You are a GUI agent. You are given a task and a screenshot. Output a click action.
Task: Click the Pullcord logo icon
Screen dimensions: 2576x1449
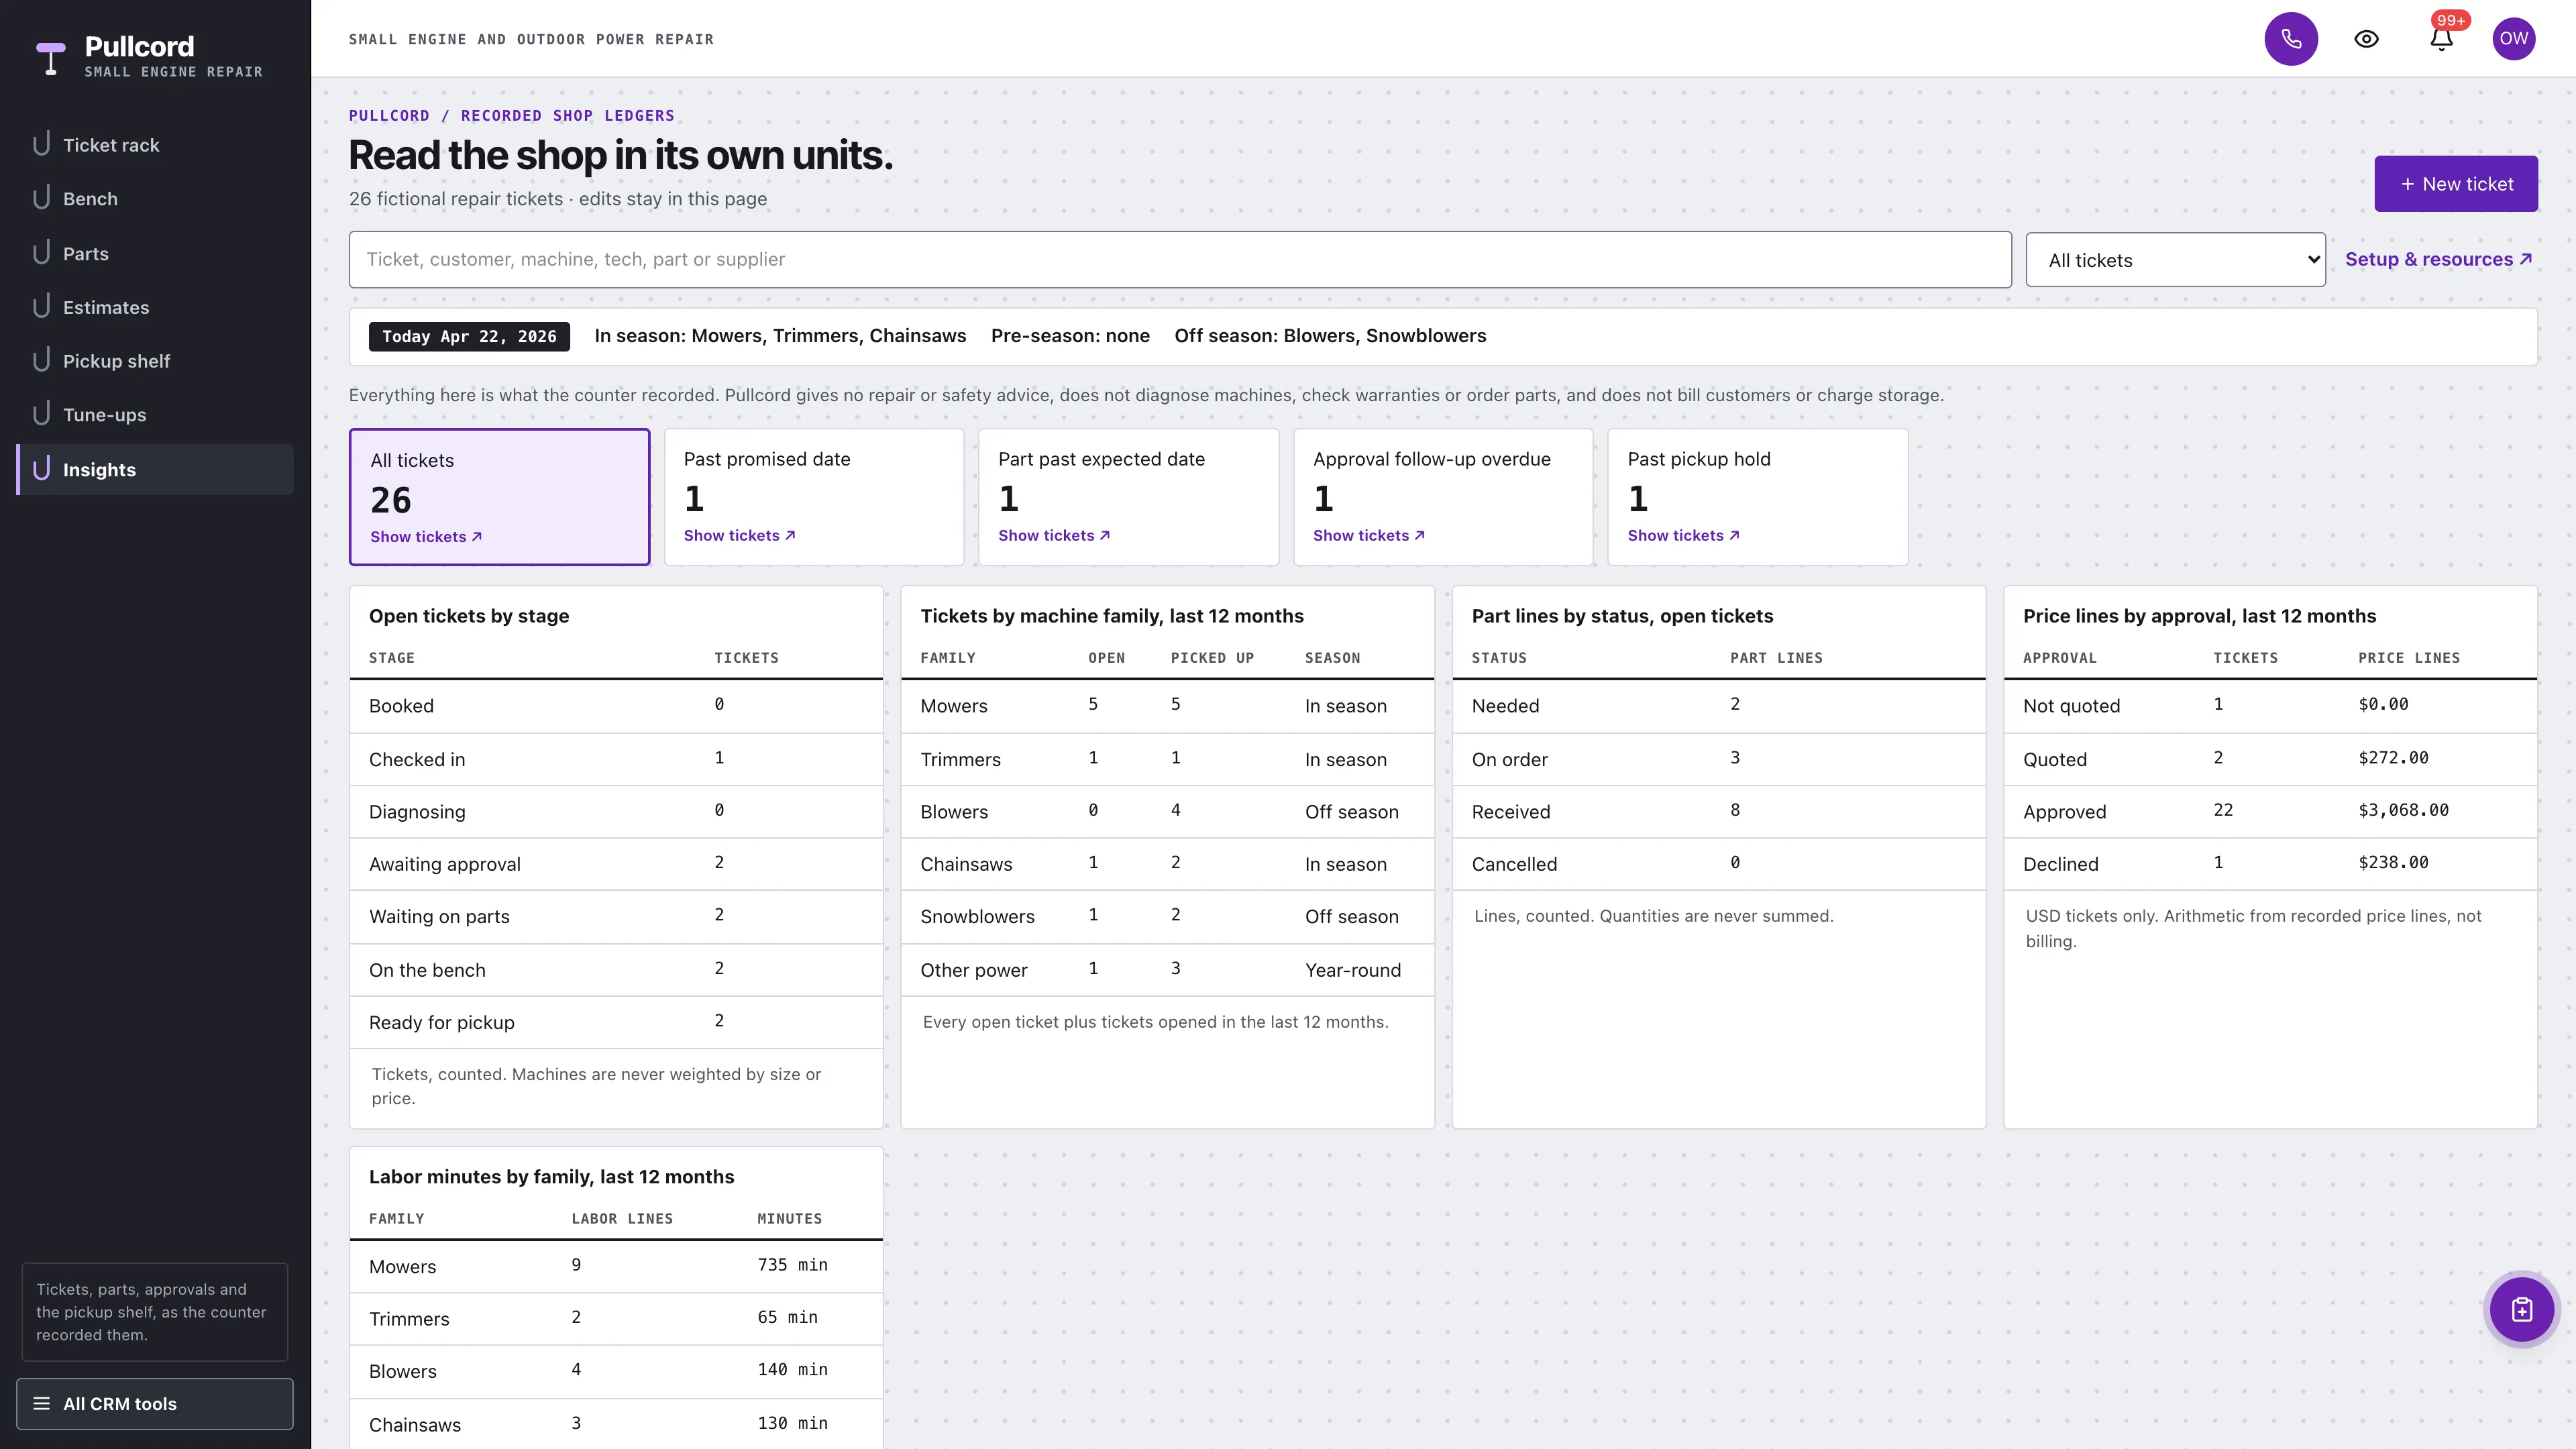[51, 58]
